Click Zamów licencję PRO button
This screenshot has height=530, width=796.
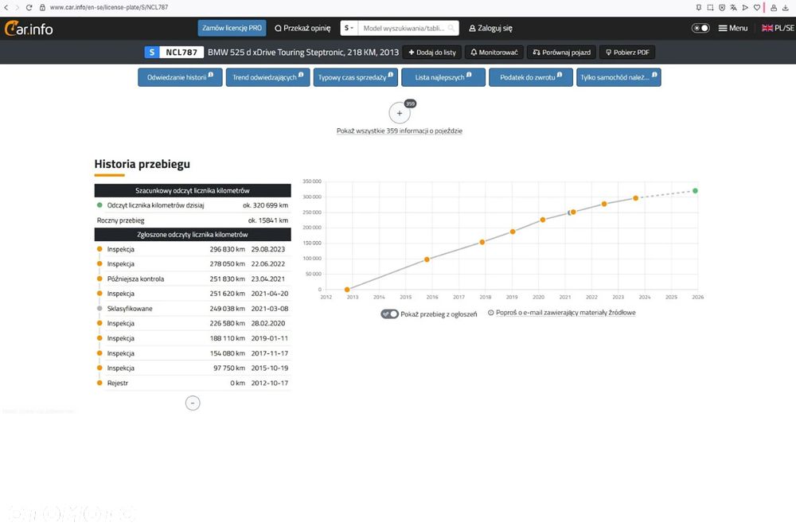232,28
